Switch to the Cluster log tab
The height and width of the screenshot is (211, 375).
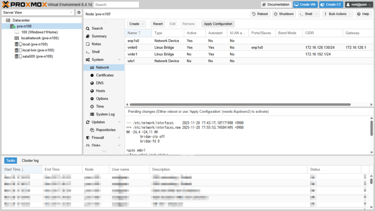pyautogui.click(x=30, y=160)
